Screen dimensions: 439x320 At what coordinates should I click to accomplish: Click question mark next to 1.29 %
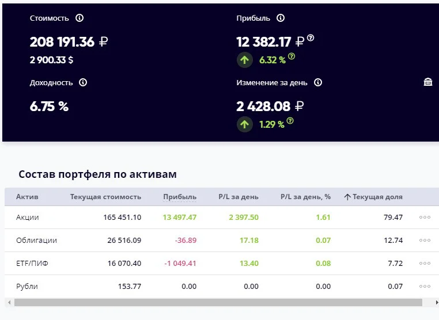290,121
